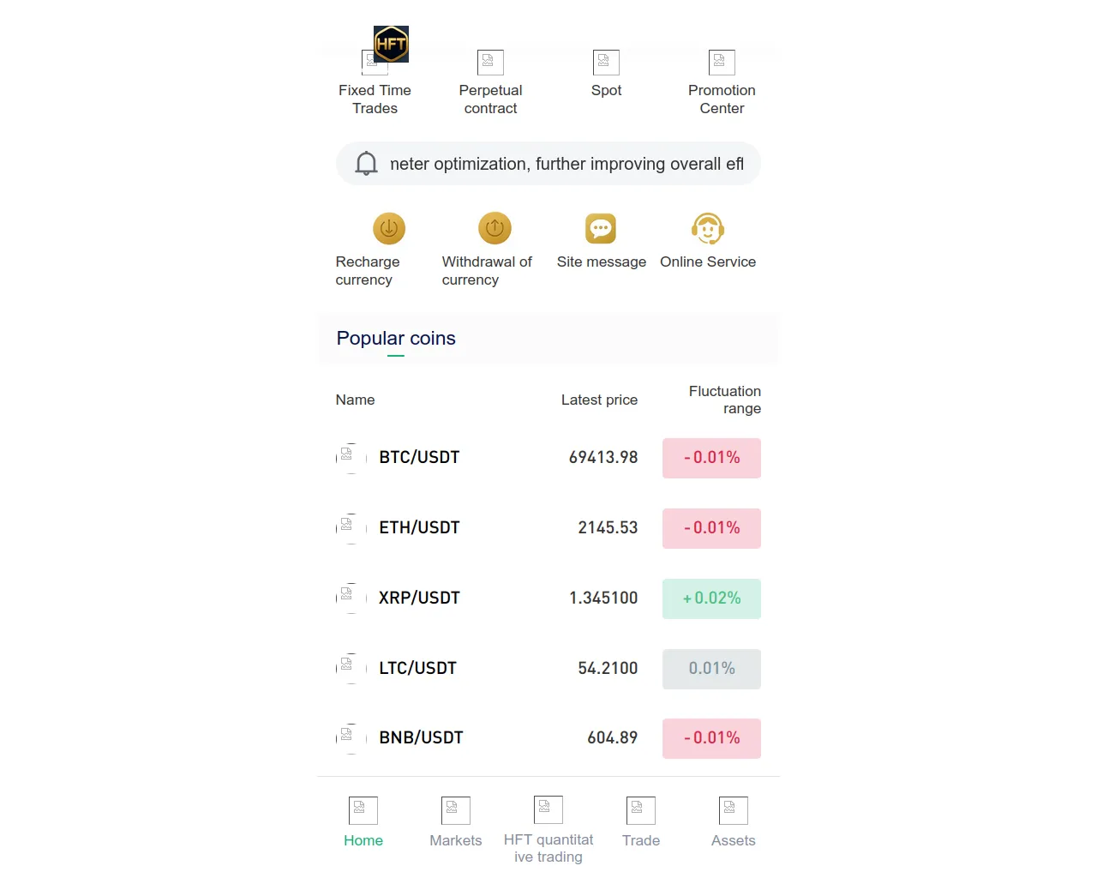This screenshot has height=878, width=1097.
Task: Switch to the Assets tab
Action: click(x=734, y=821)
